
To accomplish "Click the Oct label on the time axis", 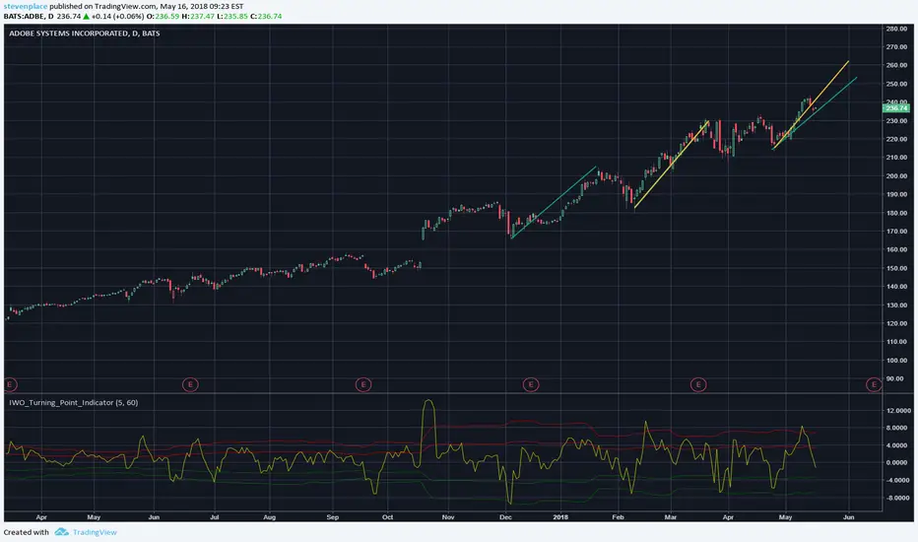I will tap(387, 517).
